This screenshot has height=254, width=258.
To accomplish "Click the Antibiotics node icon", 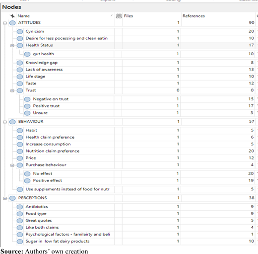I will [20, 207].
